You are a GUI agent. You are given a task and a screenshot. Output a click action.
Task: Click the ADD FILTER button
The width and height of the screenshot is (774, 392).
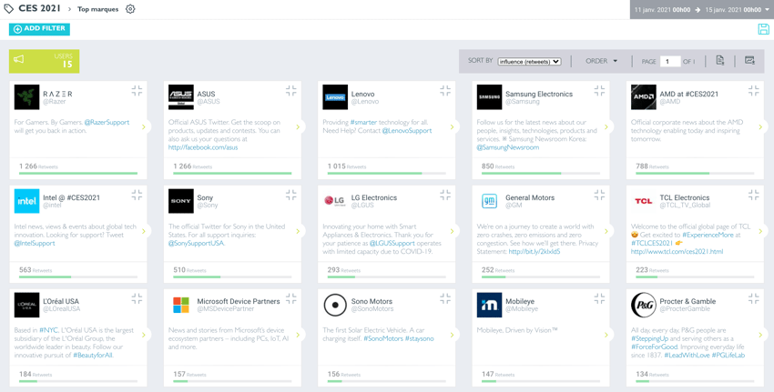[39, 28]
